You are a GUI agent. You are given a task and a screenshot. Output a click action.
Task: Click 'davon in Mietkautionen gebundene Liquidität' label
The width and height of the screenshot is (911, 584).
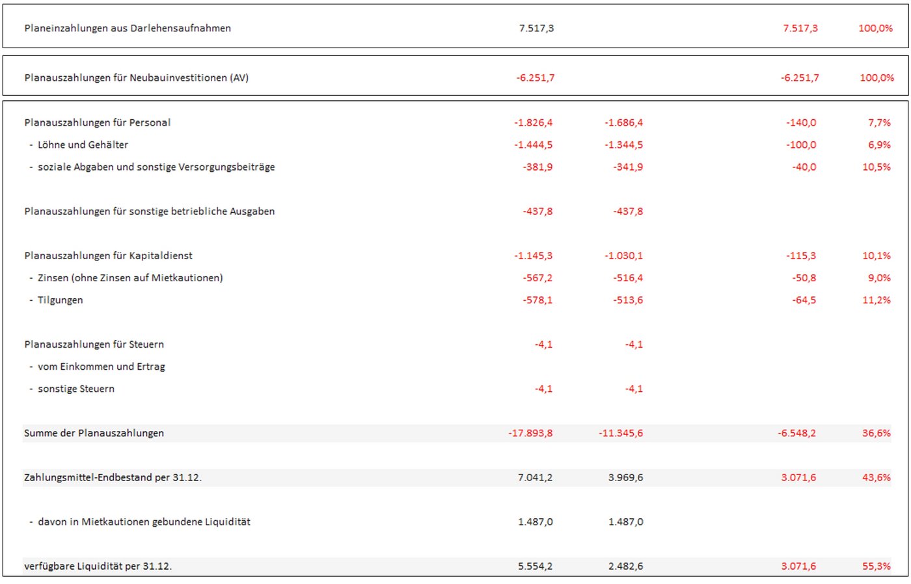pyautogui.click(x=144, y=521)
